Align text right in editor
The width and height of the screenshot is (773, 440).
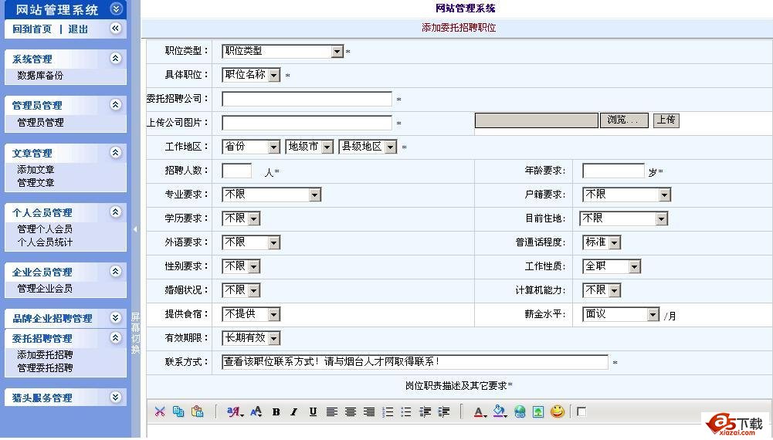369,412
